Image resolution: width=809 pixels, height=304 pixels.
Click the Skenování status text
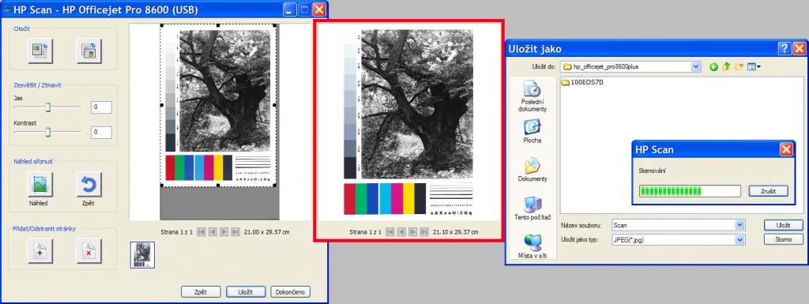tap(652, 171)
